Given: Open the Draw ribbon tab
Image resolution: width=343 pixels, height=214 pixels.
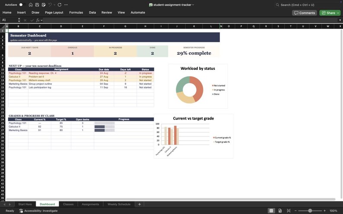Looking at the screenshot, I should pos(35,13).
